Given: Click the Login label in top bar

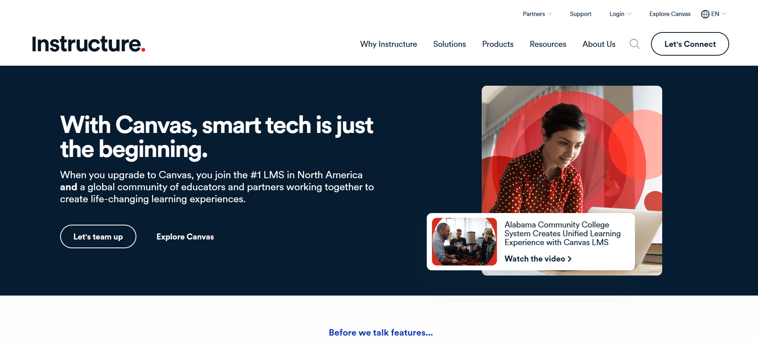Looking at the screenshot, I should tap(617, 14).
